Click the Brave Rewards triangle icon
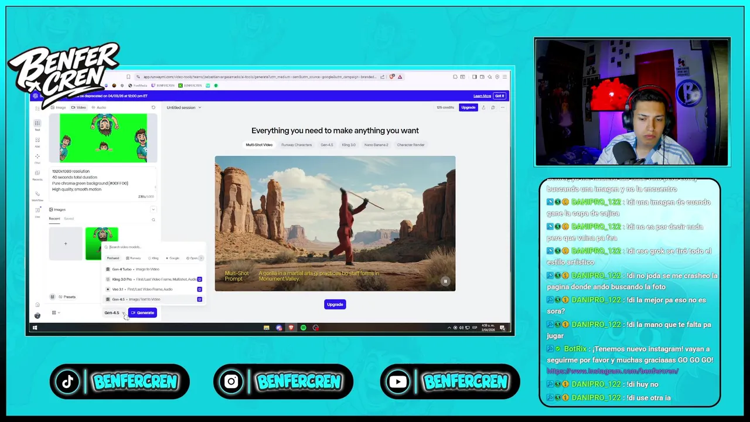This screenshot has width=750, height=422. pos(400,77)
